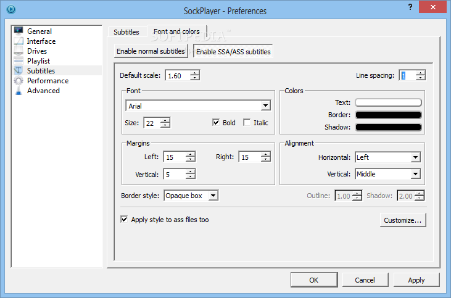The width and height of the screenshot is (451, 298).
Task: Open the Border style dropdown
Action: click(x=213, y=196)
